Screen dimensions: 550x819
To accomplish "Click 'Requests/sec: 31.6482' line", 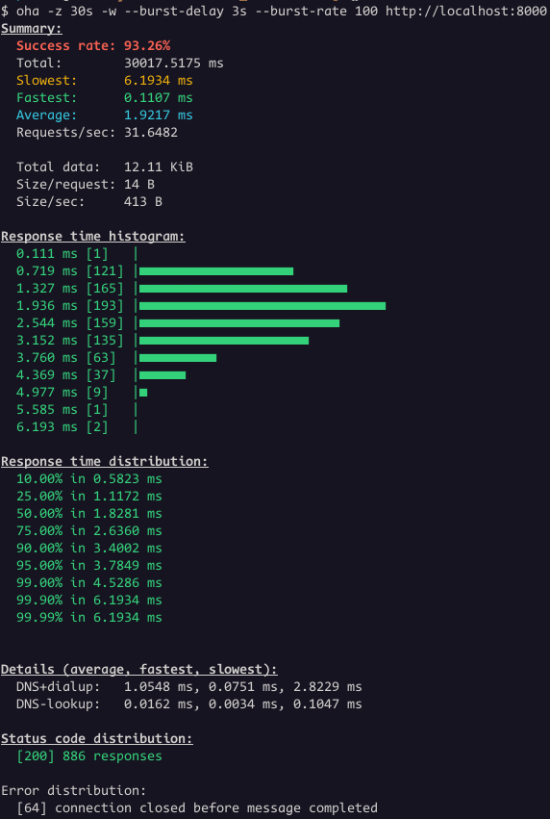I will click(97, 132).
